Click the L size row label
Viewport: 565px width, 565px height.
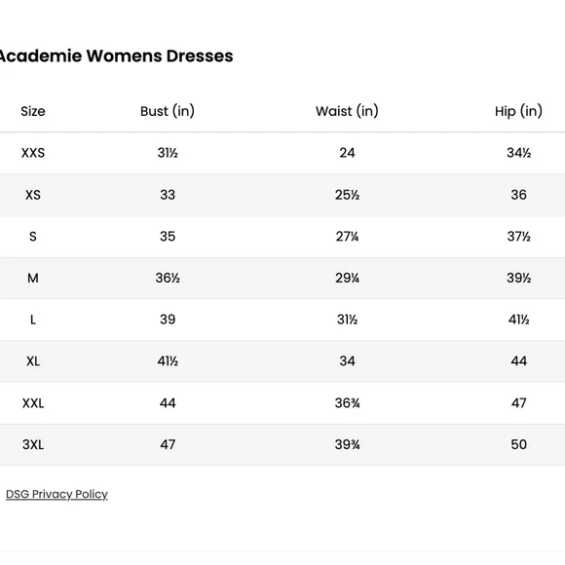[33, 320]
